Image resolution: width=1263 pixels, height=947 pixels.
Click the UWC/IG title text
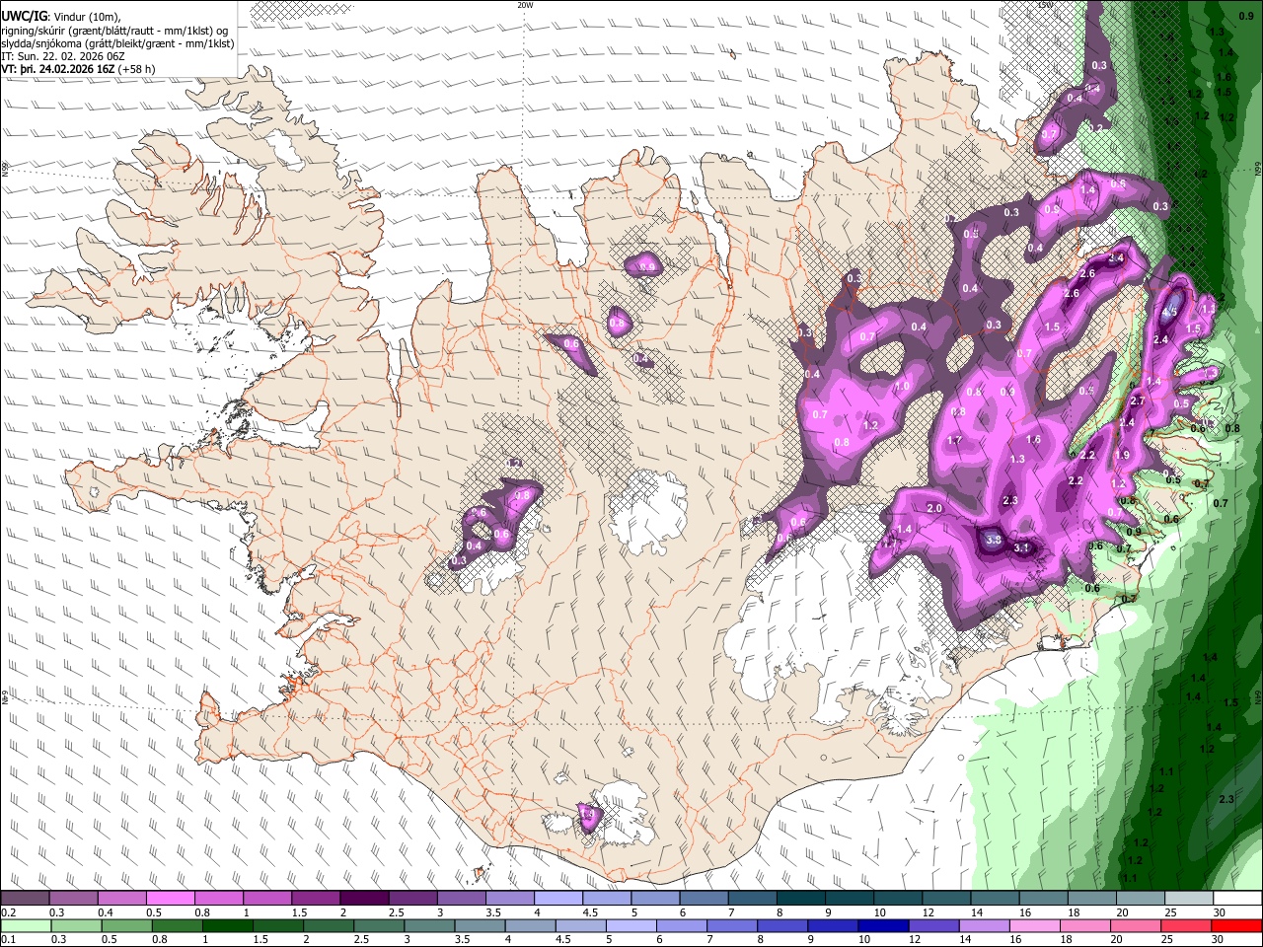tap(24, 17)
